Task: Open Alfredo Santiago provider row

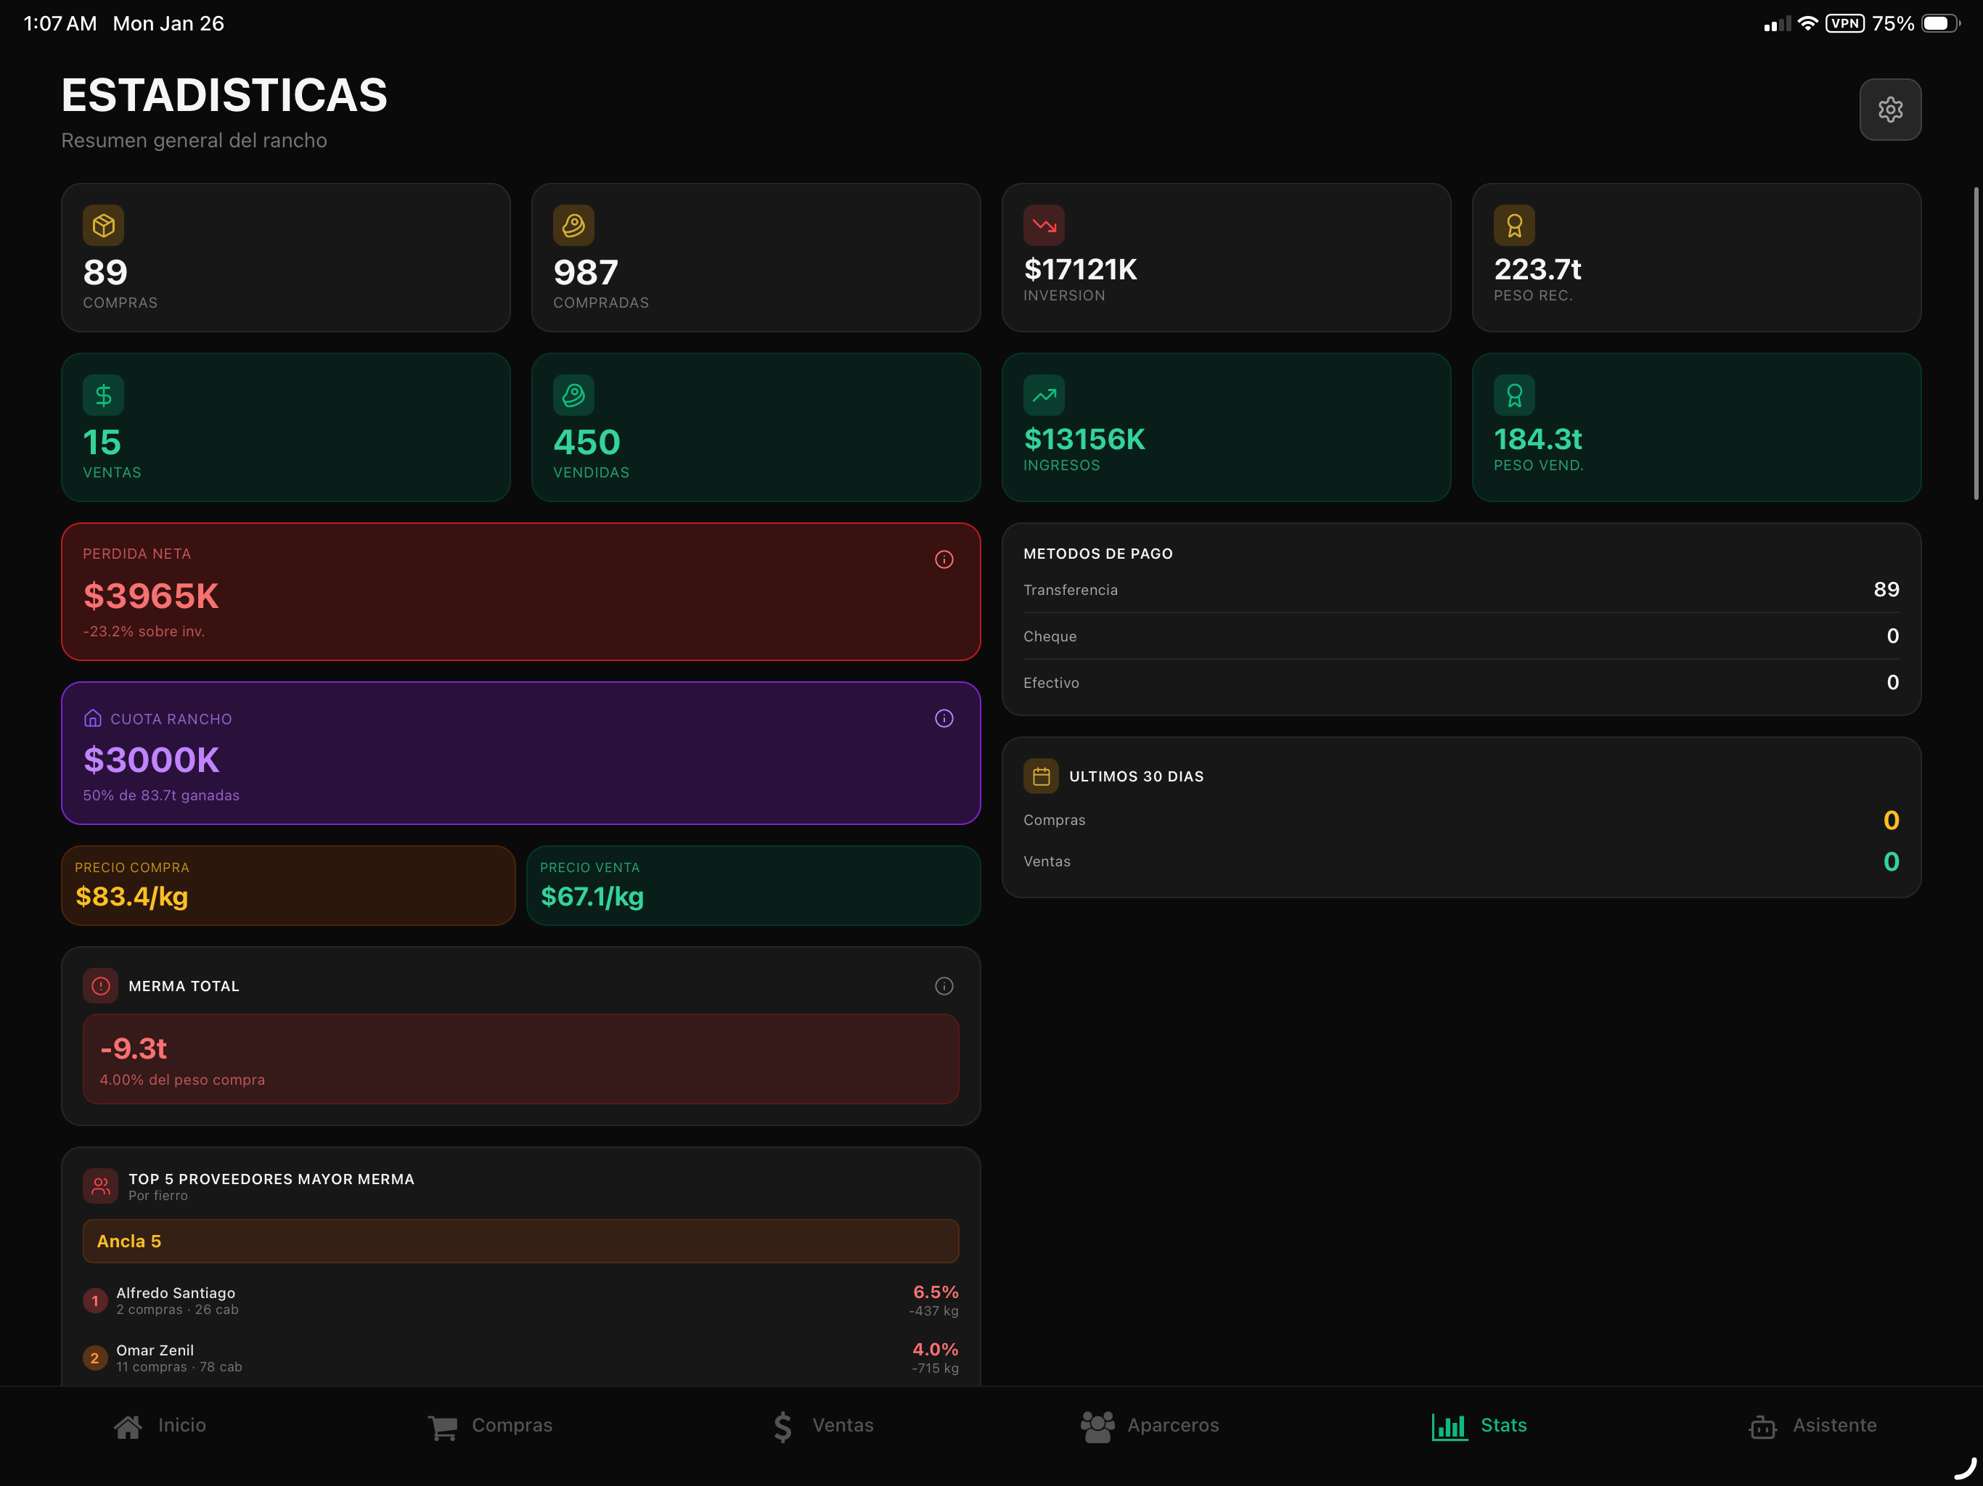Action: click(521, 1300)
